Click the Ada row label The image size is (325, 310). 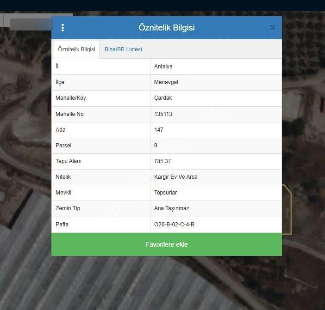click(x=61, y=130)
